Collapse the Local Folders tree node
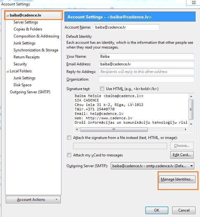This screenshot has height=217, width=200. [x=8, y=71]
